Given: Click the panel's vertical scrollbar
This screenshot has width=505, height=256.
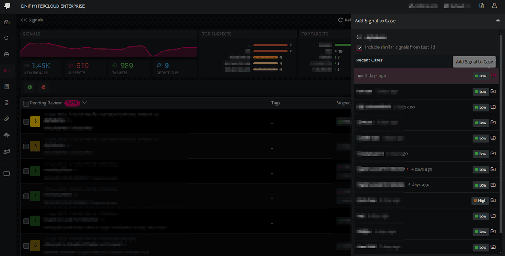Looking at the screenshot, I should [x=500, y=126].
